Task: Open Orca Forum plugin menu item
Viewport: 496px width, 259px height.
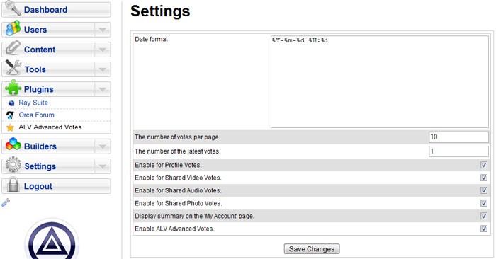Action: pyautogui.click(x=36, y=115)
